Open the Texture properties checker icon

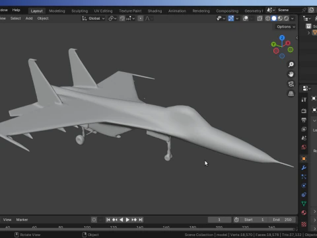point(304,224)
